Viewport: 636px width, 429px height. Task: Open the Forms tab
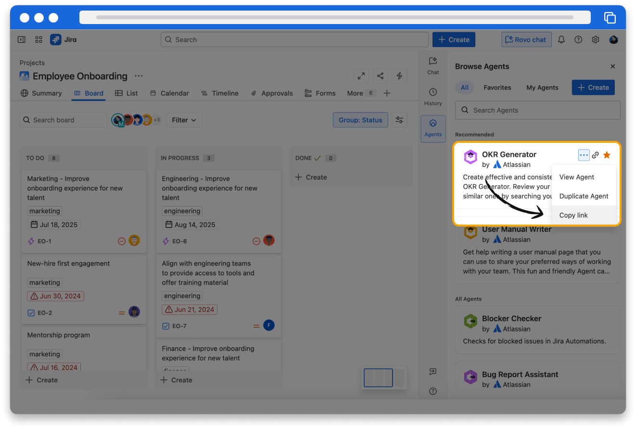pyautogui.click(x=320, y=93)
